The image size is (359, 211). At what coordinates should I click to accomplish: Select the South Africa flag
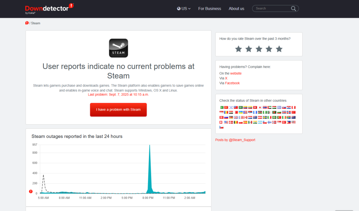pos(289,117)
